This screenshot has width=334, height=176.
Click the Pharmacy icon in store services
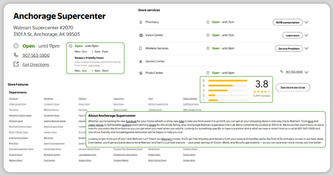141,22
